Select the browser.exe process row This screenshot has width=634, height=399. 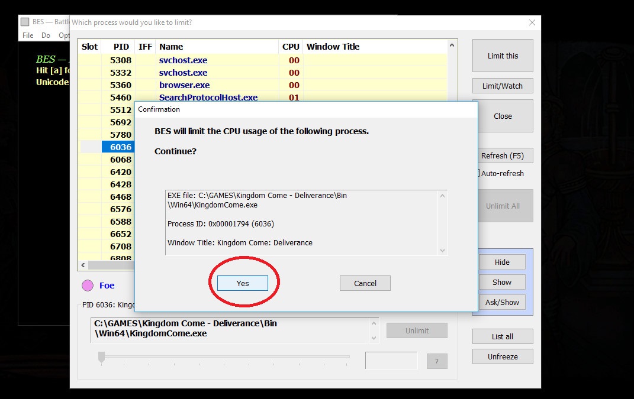262,85
